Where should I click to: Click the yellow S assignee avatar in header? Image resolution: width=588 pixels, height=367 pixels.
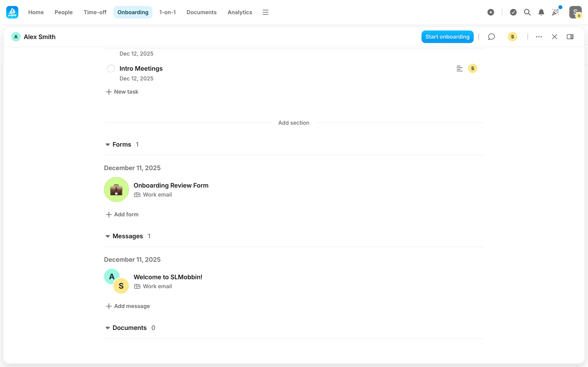pyautogui.click(x=512, y=37)
